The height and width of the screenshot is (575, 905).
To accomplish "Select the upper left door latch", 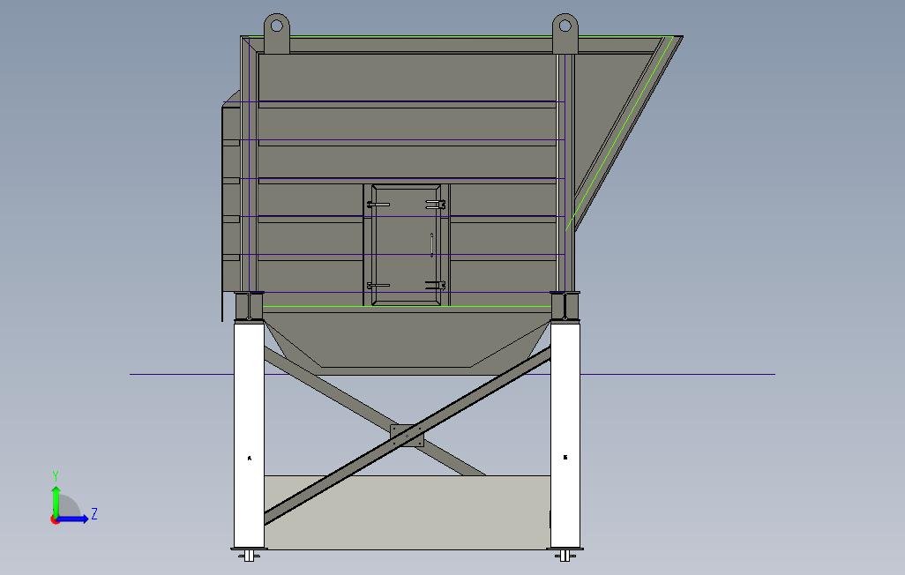I will click(x=378, y=204).
